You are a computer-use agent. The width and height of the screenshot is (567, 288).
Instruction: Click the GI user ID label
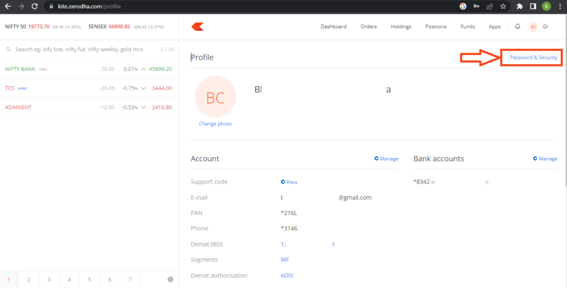point(545,27)
